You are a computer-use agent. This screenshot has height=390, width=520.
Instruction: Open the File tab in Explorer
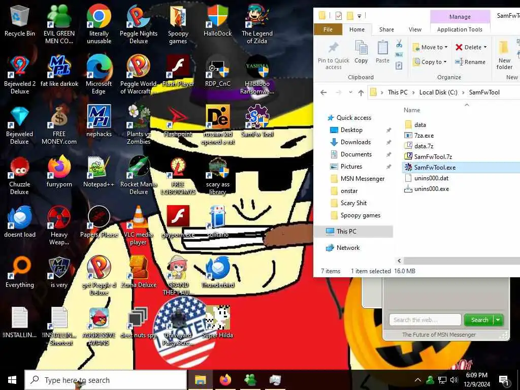pos(328,29)
